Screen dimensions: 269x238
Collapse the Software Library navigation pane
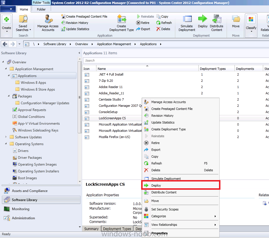coord(79,53)
